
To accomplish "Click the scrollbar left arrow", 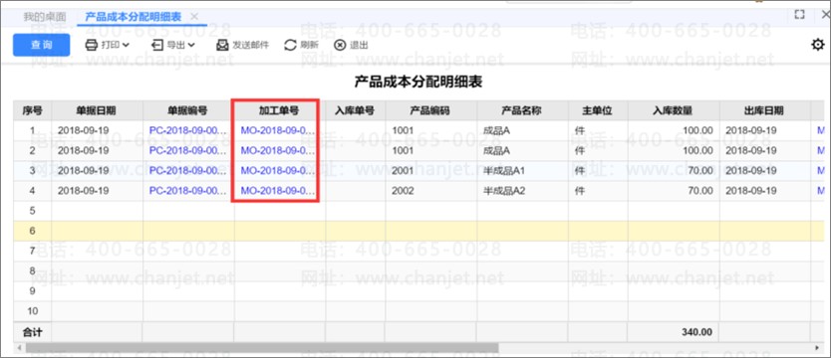I will (x=20, y=348).
